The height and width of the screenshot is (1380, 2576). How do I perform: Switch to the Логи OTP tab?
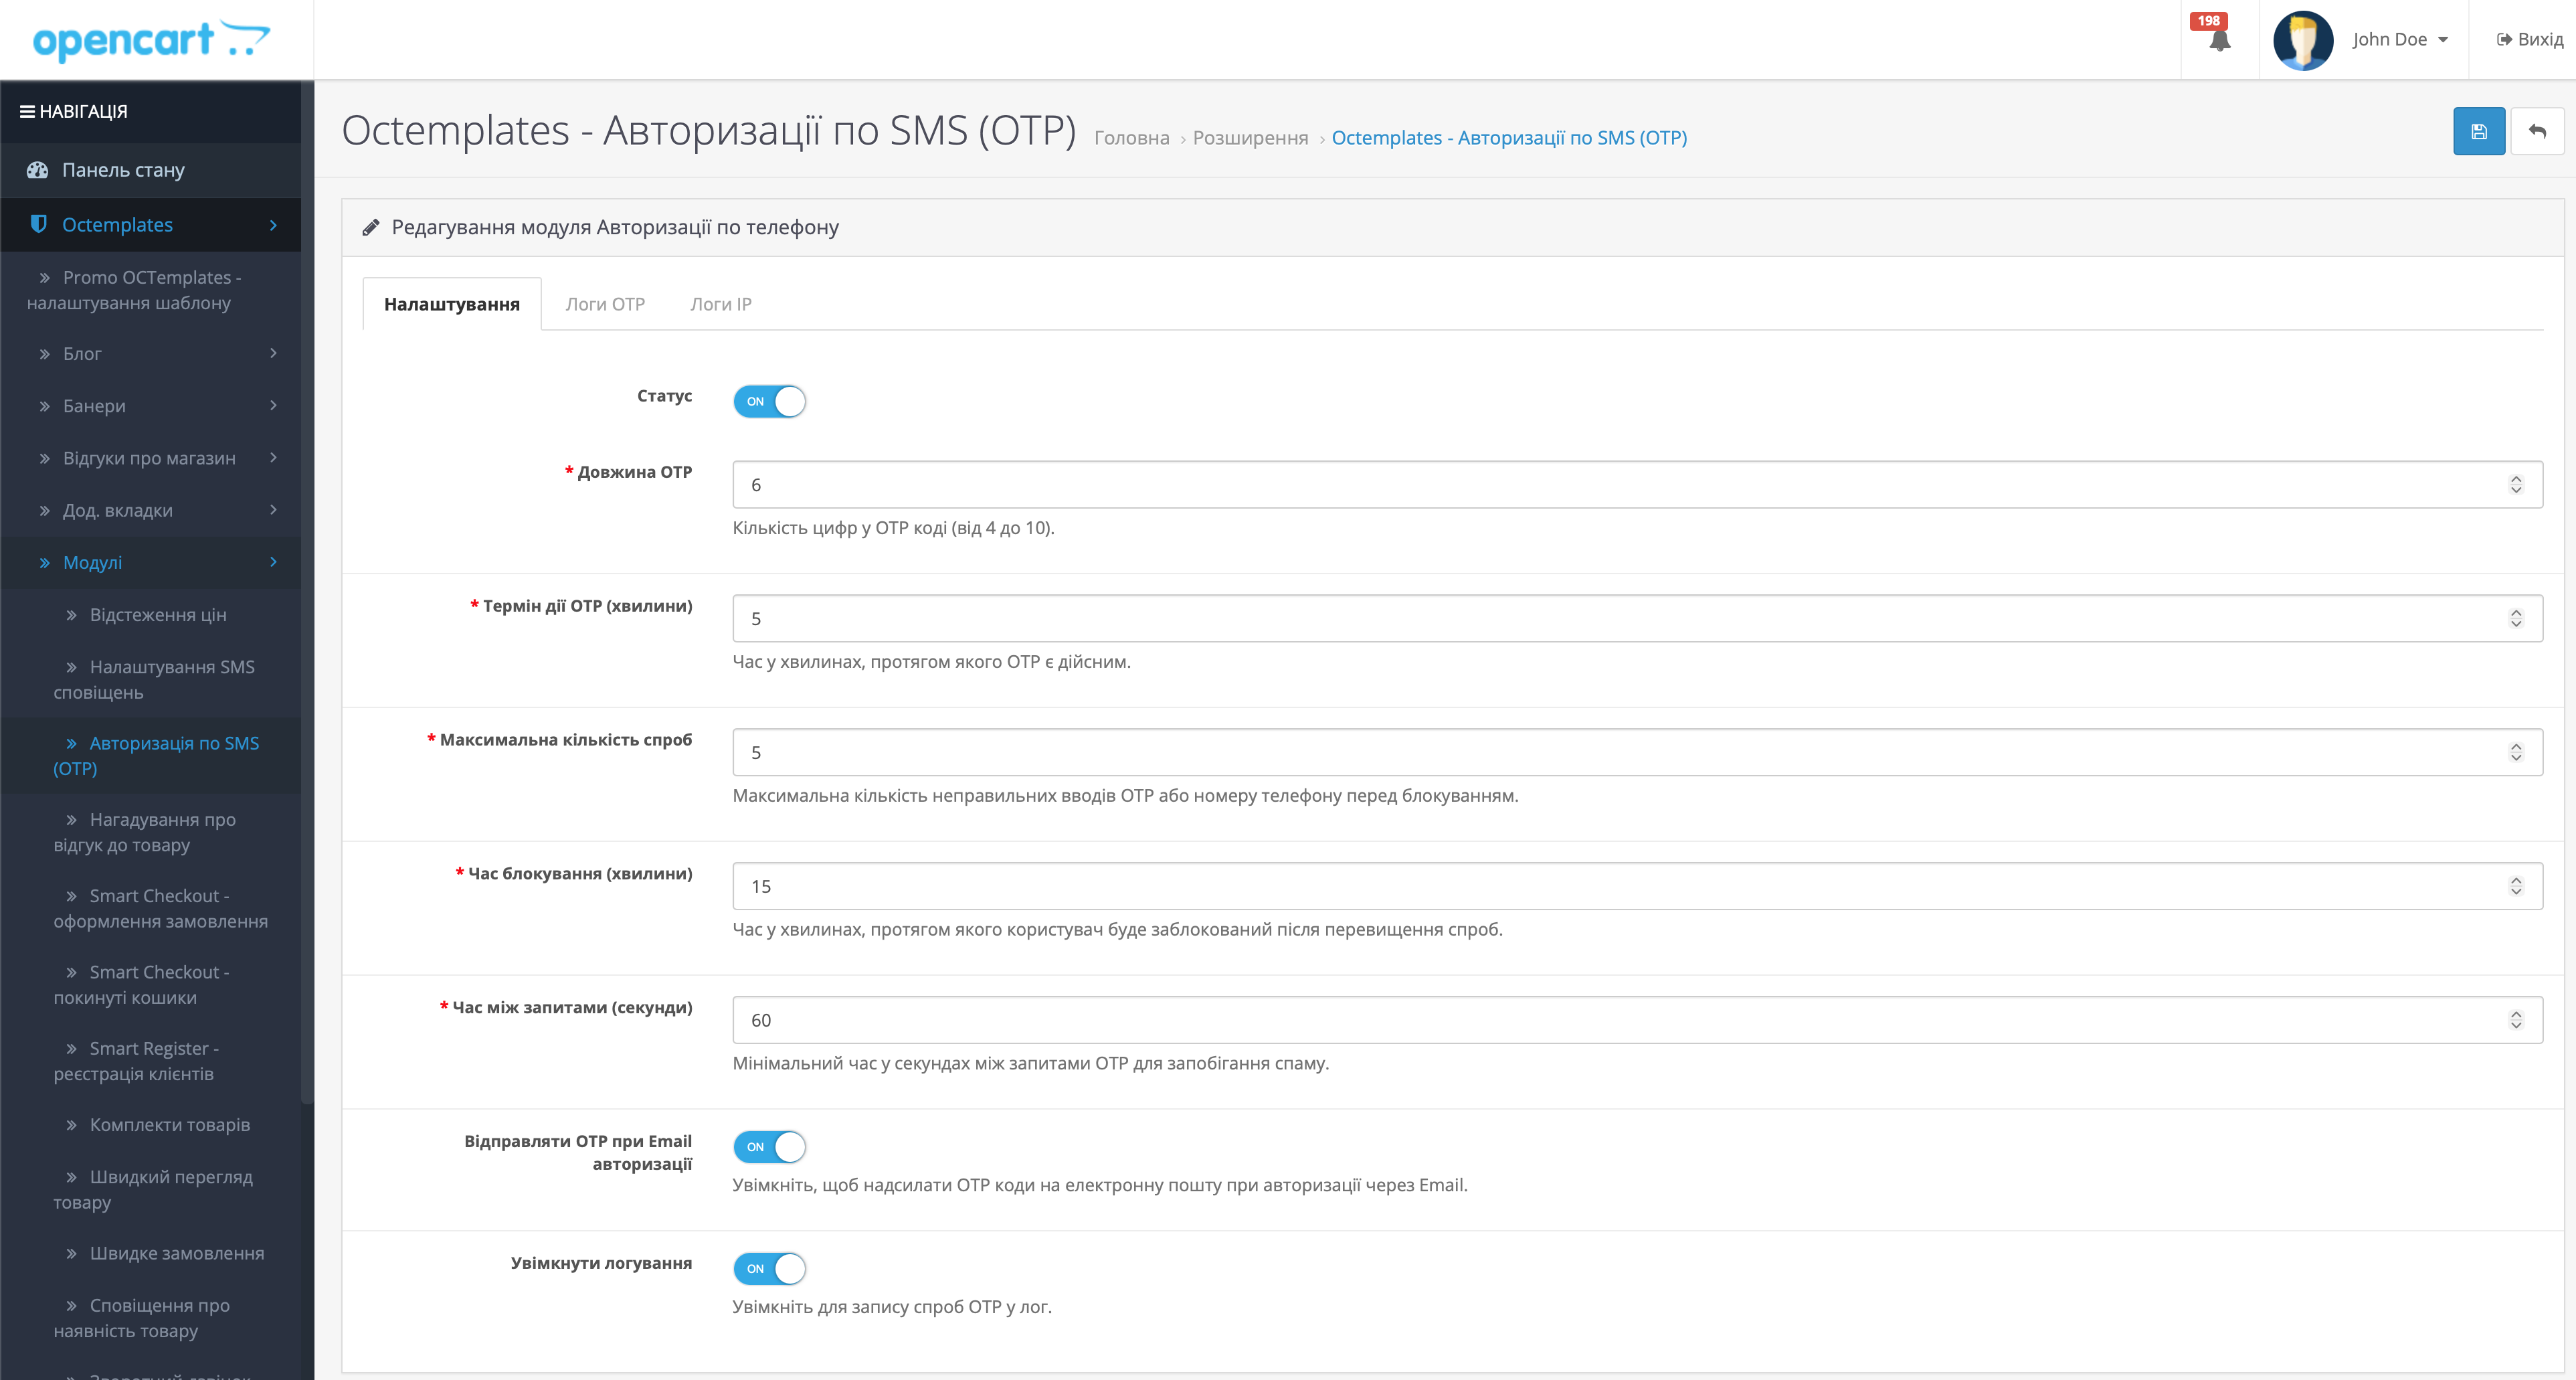click(604, 304)
